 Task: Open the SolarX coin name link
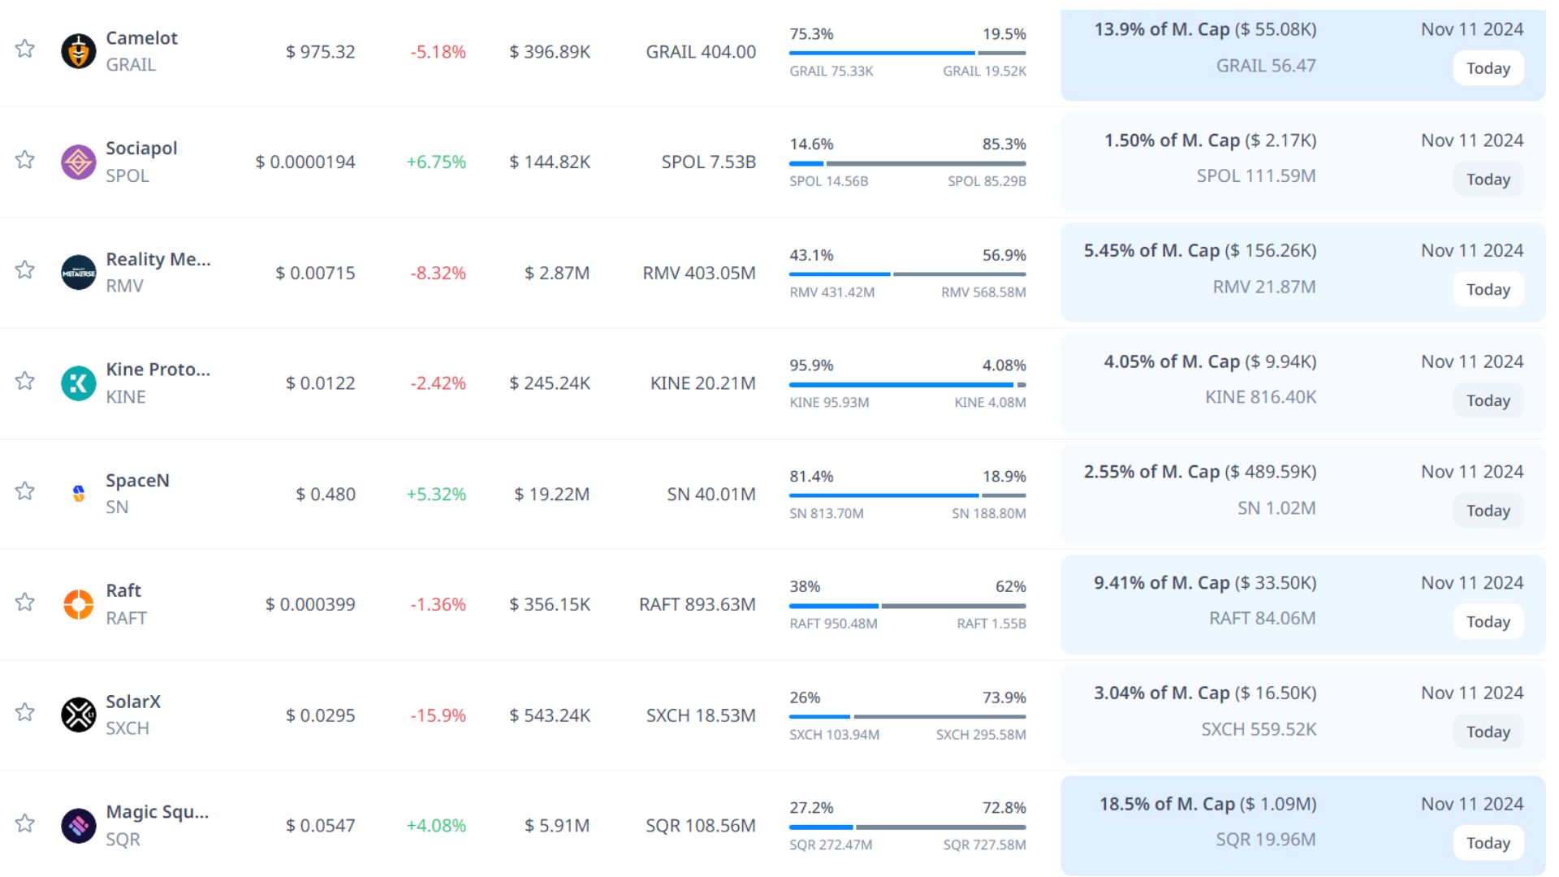(133, 702)
